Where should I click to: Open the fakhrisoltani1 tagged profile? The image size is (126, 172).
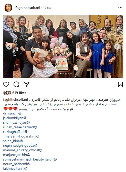click(15, 168)
